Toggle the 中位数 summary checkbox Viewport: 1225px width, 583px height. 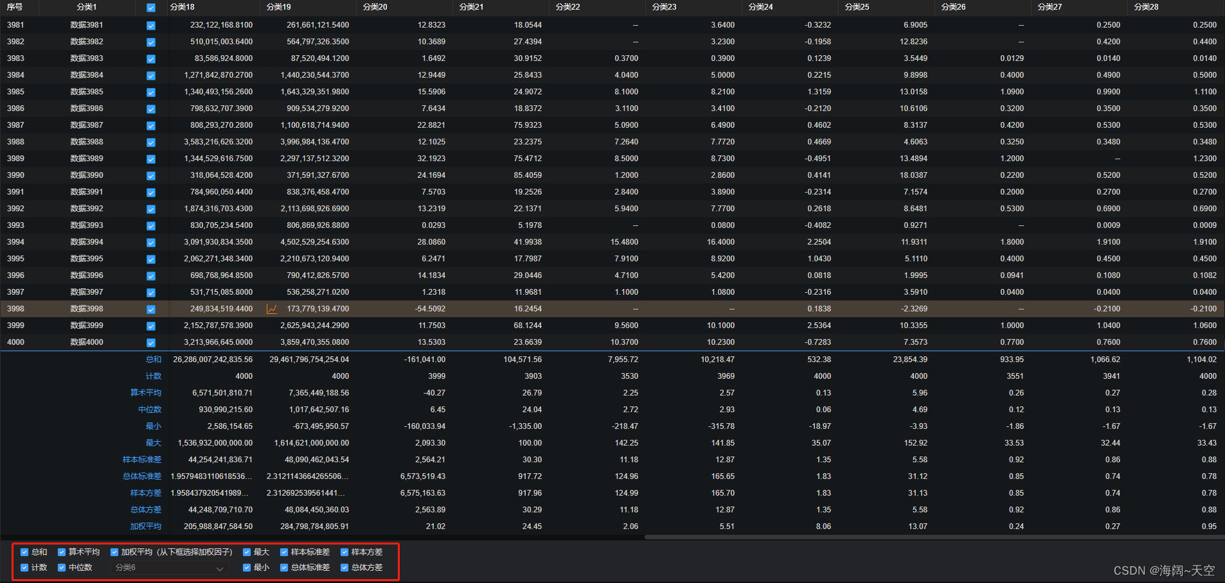tap(62, 568)
